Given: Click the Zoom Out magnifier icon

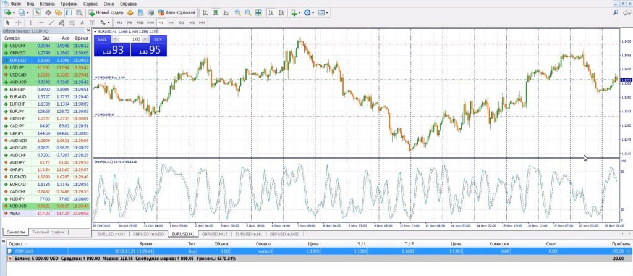Looking at the screenshot, I should tap(247, 12).
